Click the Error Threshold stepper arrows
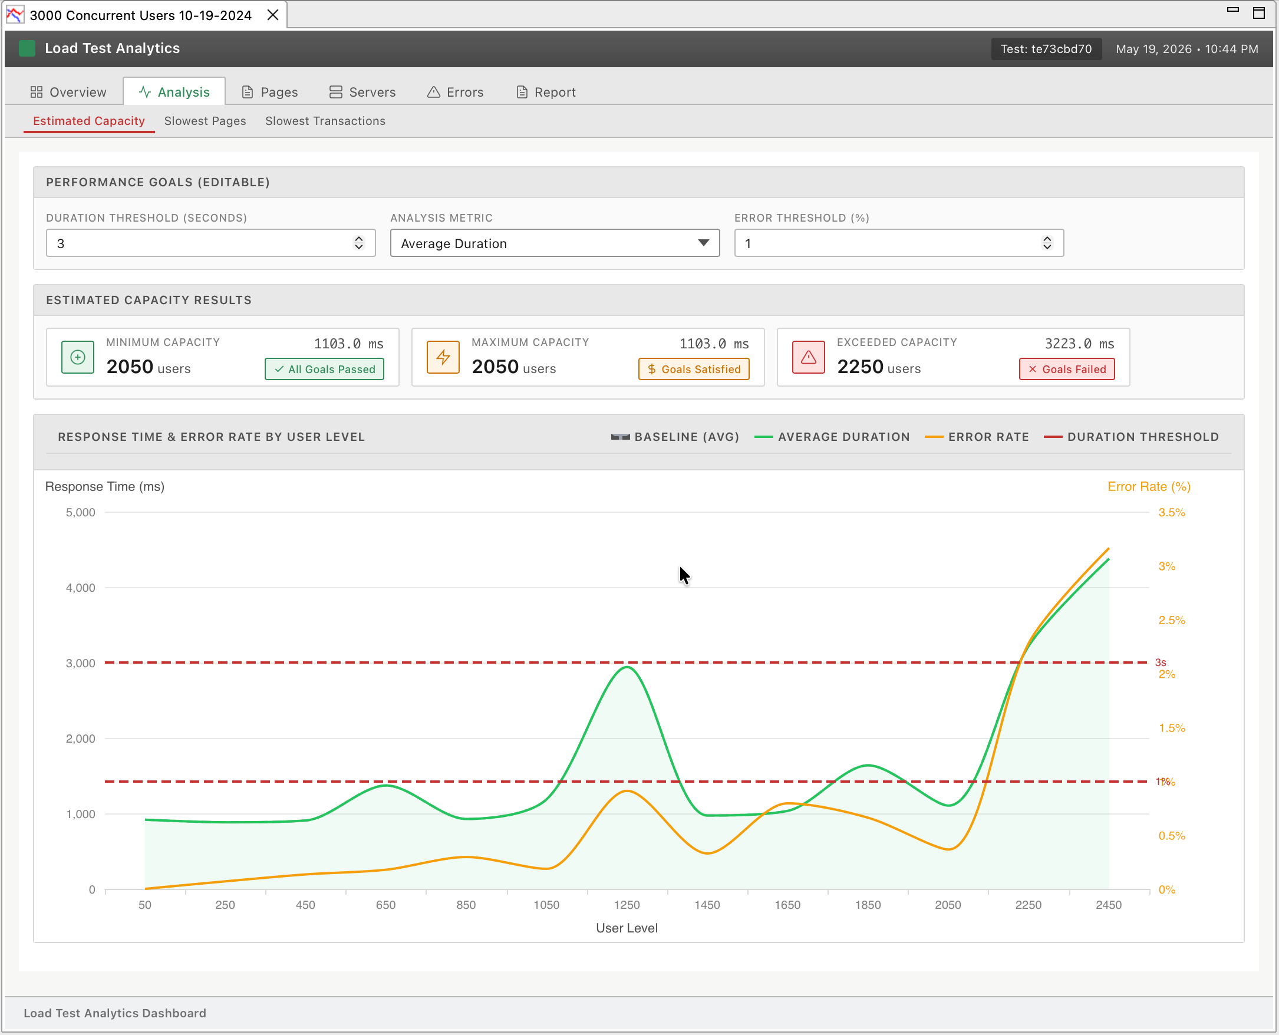Image resolution: width=1279 pixels, height=1035 pixels. (x=1047, y=243)
